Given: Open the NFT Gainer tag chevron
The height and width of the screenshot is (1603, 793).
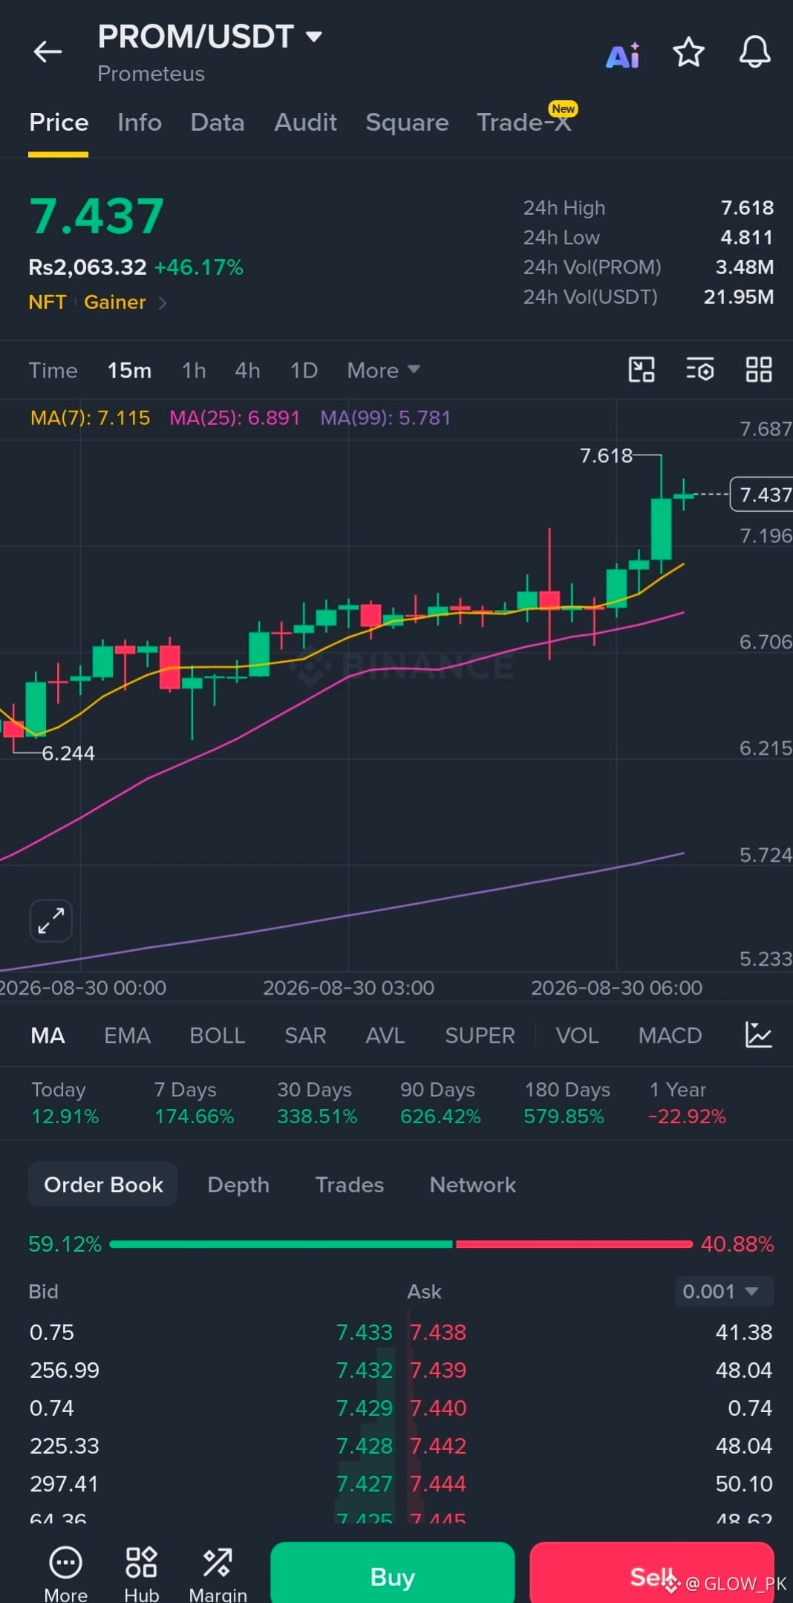Looking at the screenshot, I should point(163,302).
